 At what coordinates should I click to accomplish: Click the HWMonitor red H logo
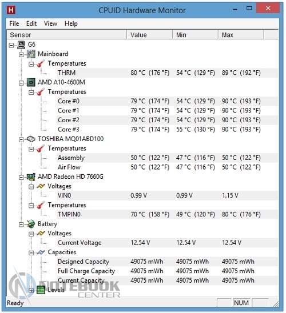pos(11,10)
